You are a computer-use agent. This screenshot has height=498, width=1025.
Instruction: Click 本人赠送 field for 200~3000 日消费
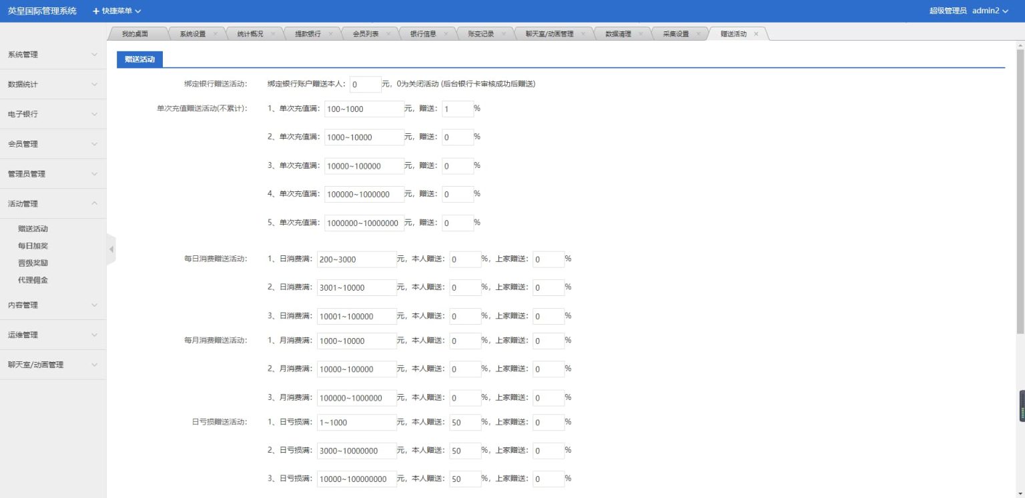click(x=465, y=259)
